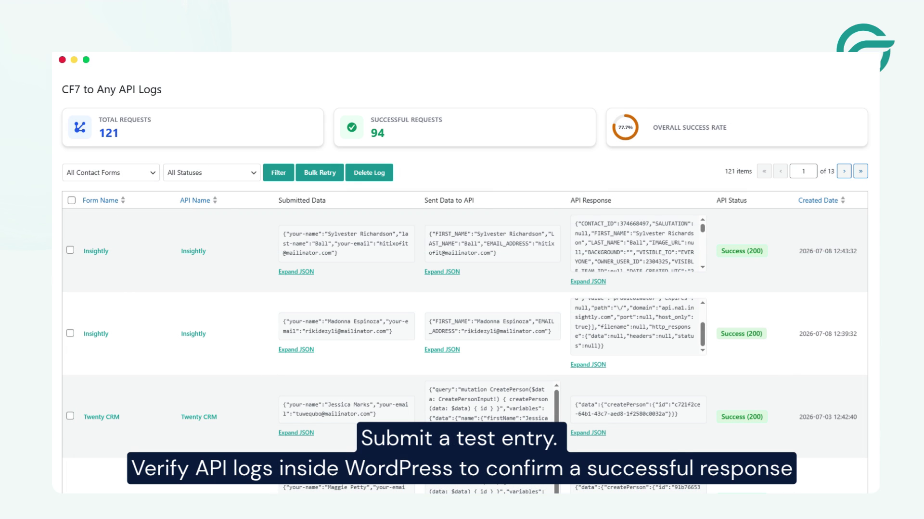Sort by API Name arrows icon
The width and height of the screenshot is (924, 519).
215,200
